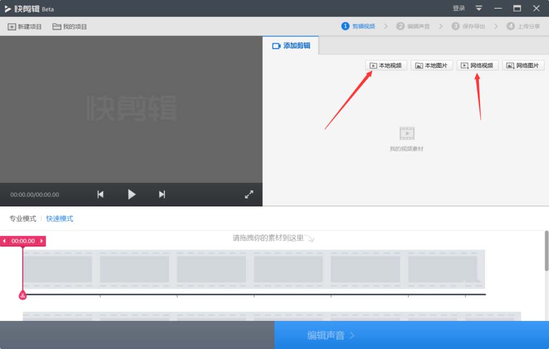This screenshot has width=549, height=349.
Task: Click the scissors icon on the playhead
Action: pos(22,295)
